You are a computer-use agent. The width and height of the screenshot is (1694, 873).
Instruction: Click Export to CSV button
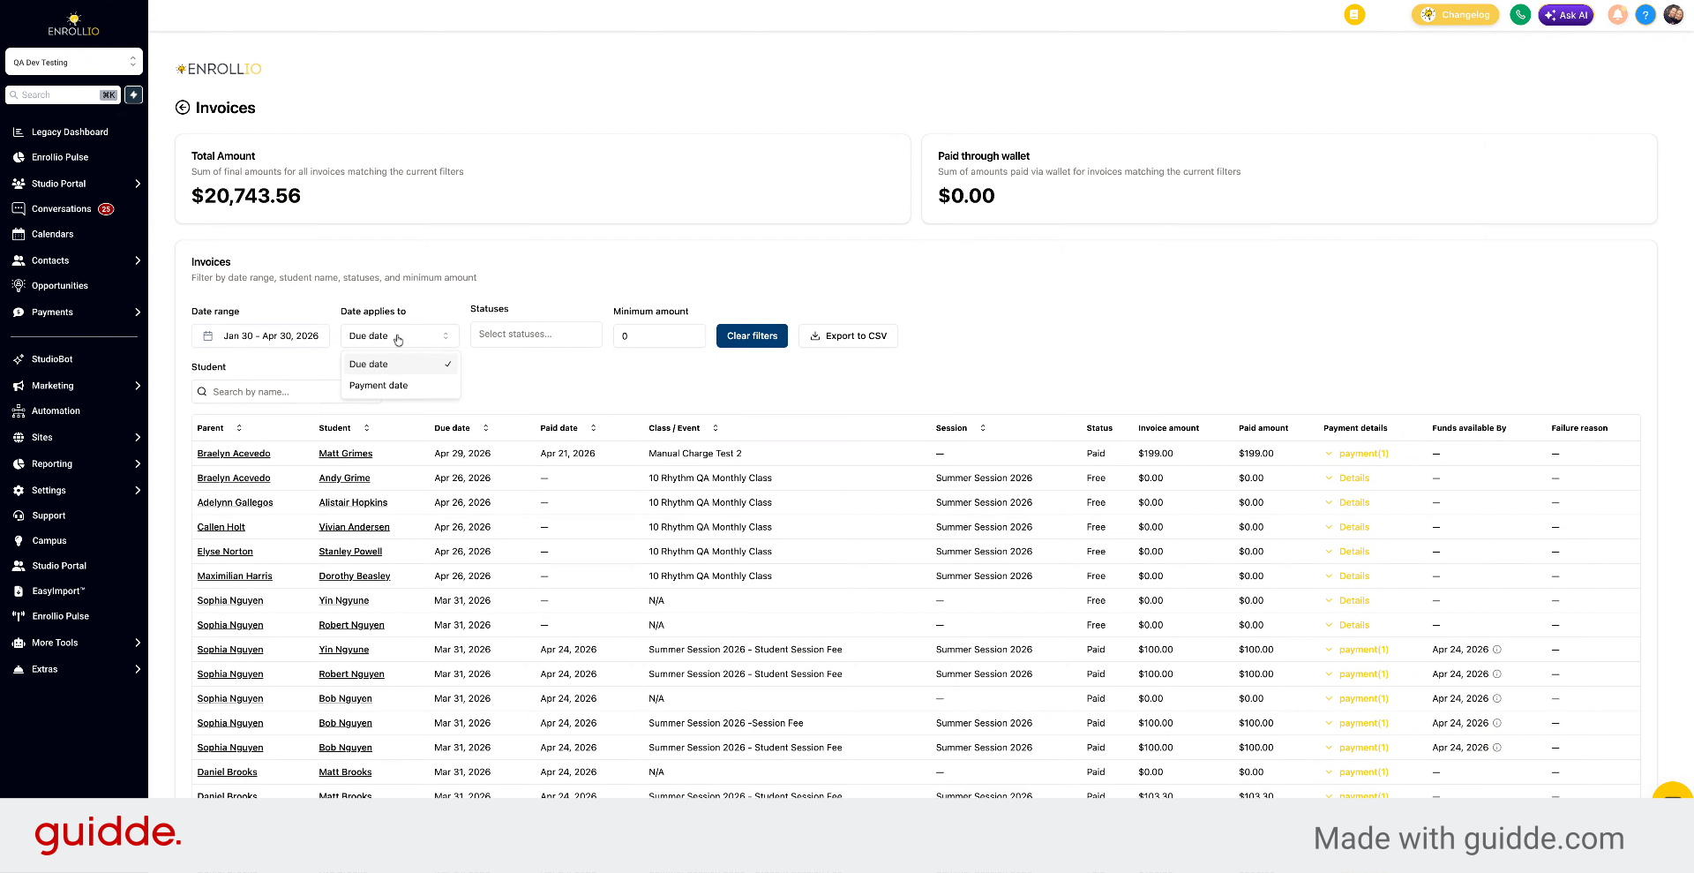click(x=848, y=336)
